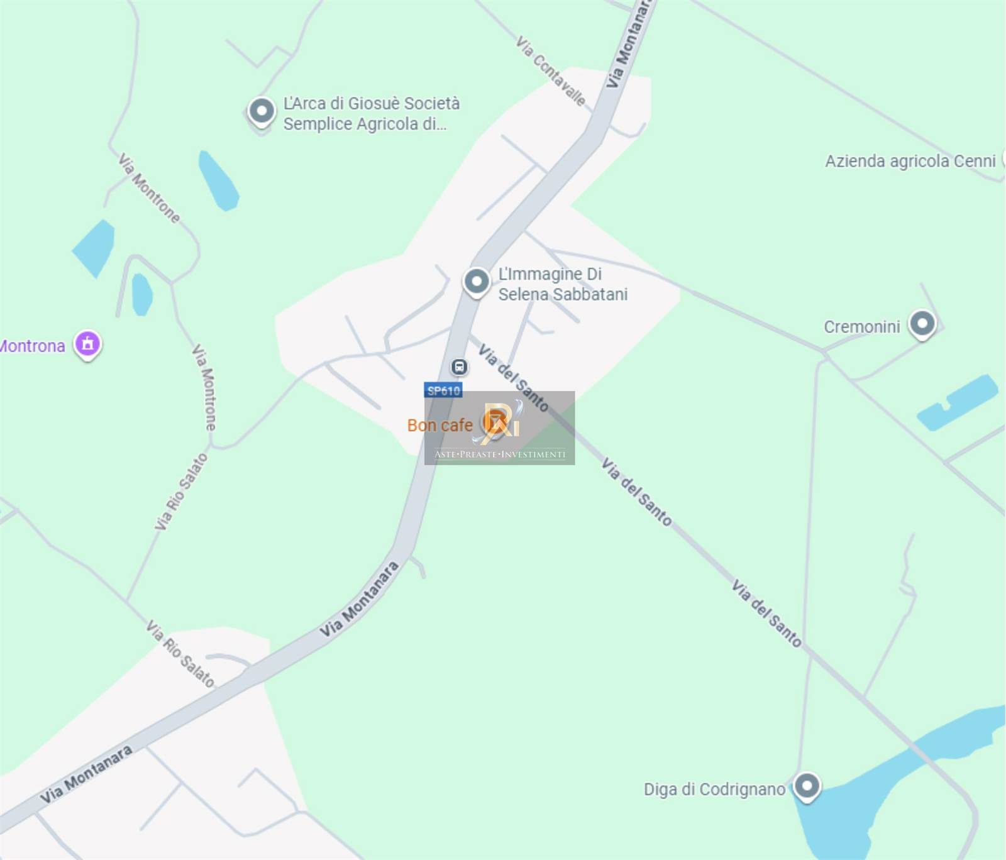Select the L'Immagine Di Selena Sabbatani pin
The width and height of the screenshot is (1006, 860).
click(x=477, y=282)
